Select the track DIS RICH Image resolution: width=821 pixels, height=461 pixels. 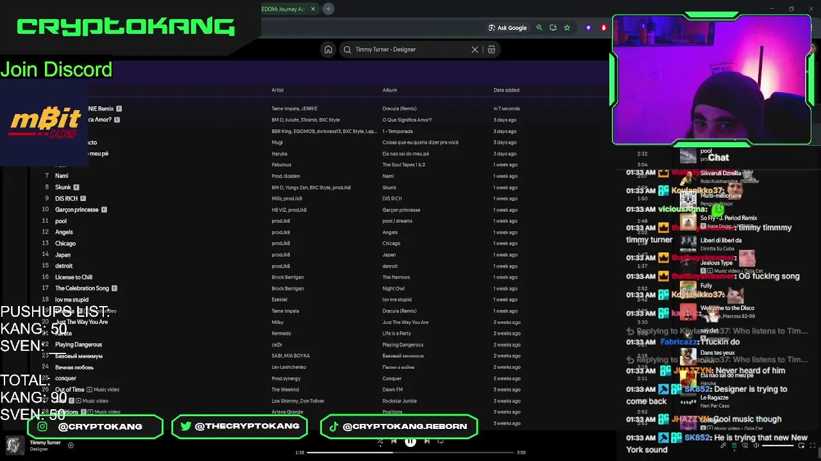click(x=66, y=198)
